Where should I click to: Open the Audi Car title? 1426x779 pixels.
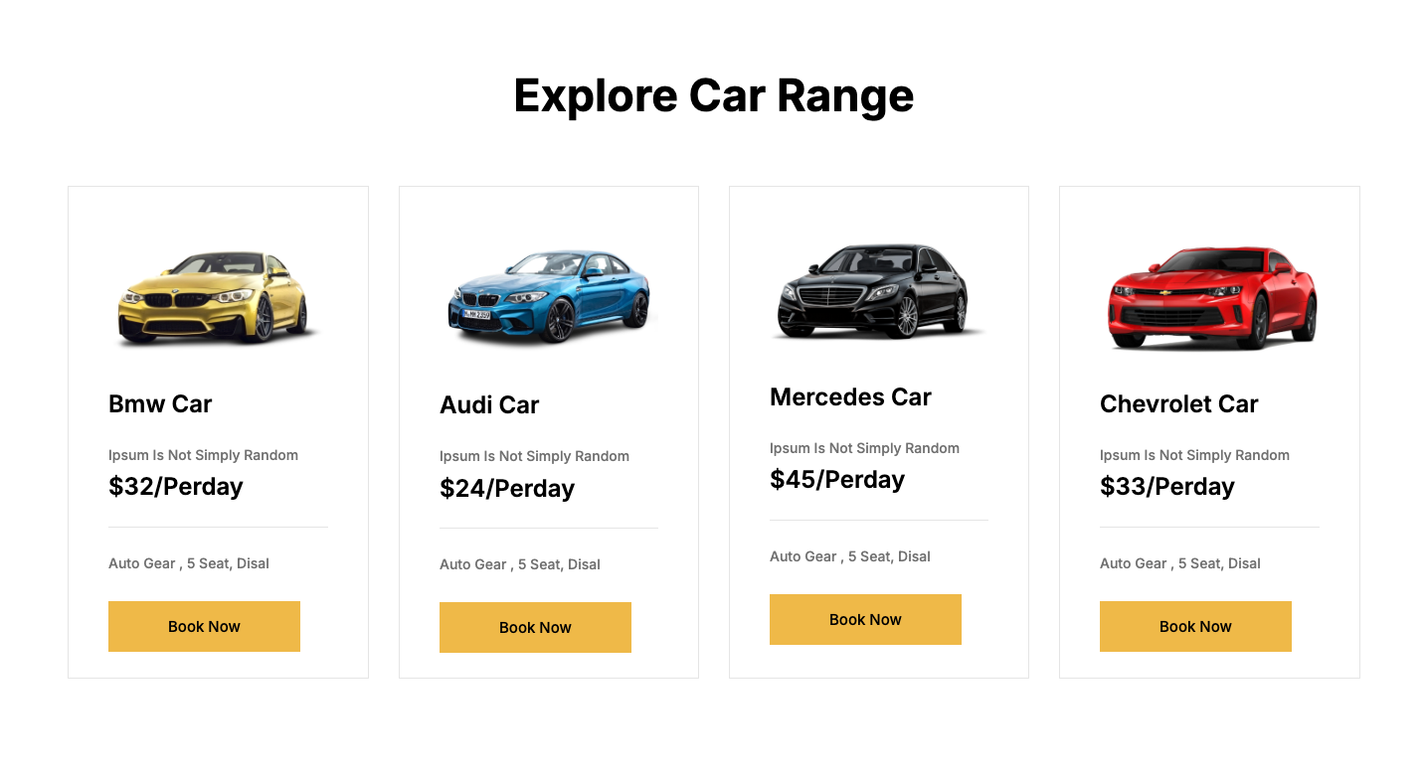(x=489, y=405)
